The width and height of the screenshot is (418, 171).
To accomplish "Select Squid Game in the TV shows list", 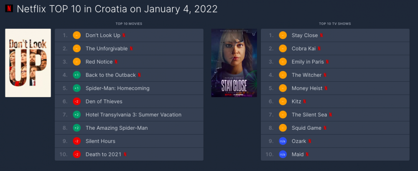I will coord(306,128).
